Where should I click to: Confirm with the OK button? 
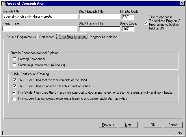153,125
